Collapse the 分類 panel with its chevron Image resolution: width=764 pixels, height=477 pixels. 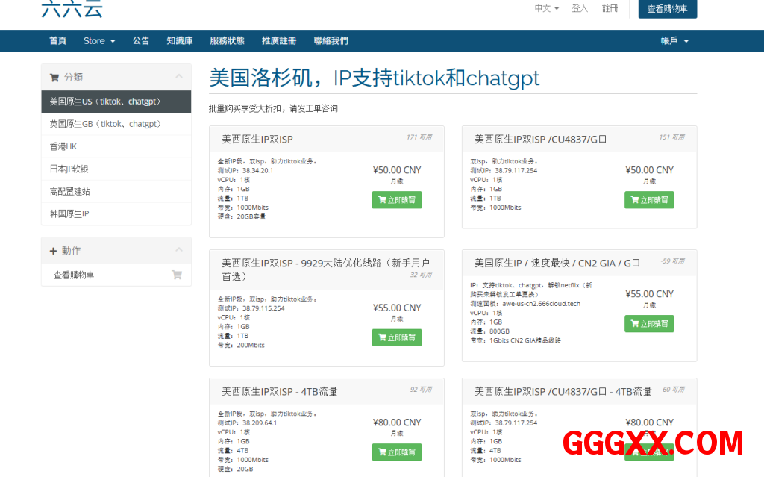pos(179,77)
